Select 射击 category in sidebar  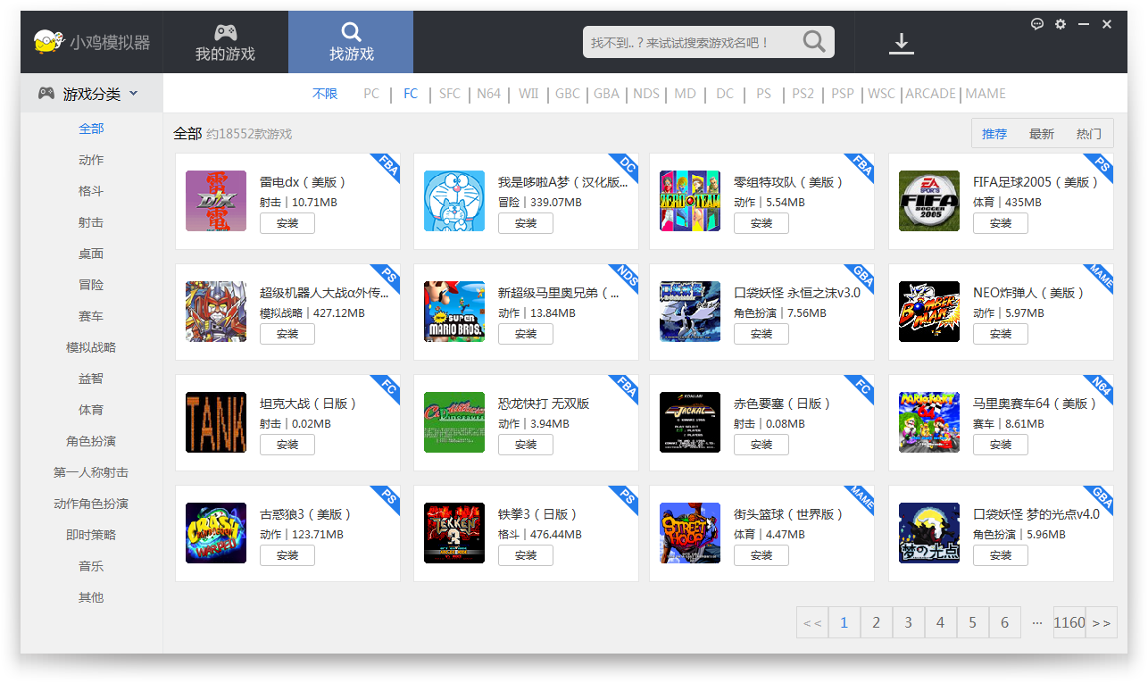pos(91,222)
